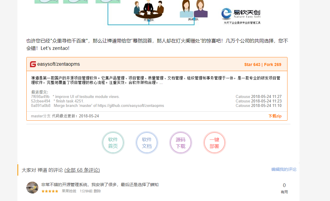Go to 源码下载 circle button
This screenshot has width=330, height=201.
(181, 143)
